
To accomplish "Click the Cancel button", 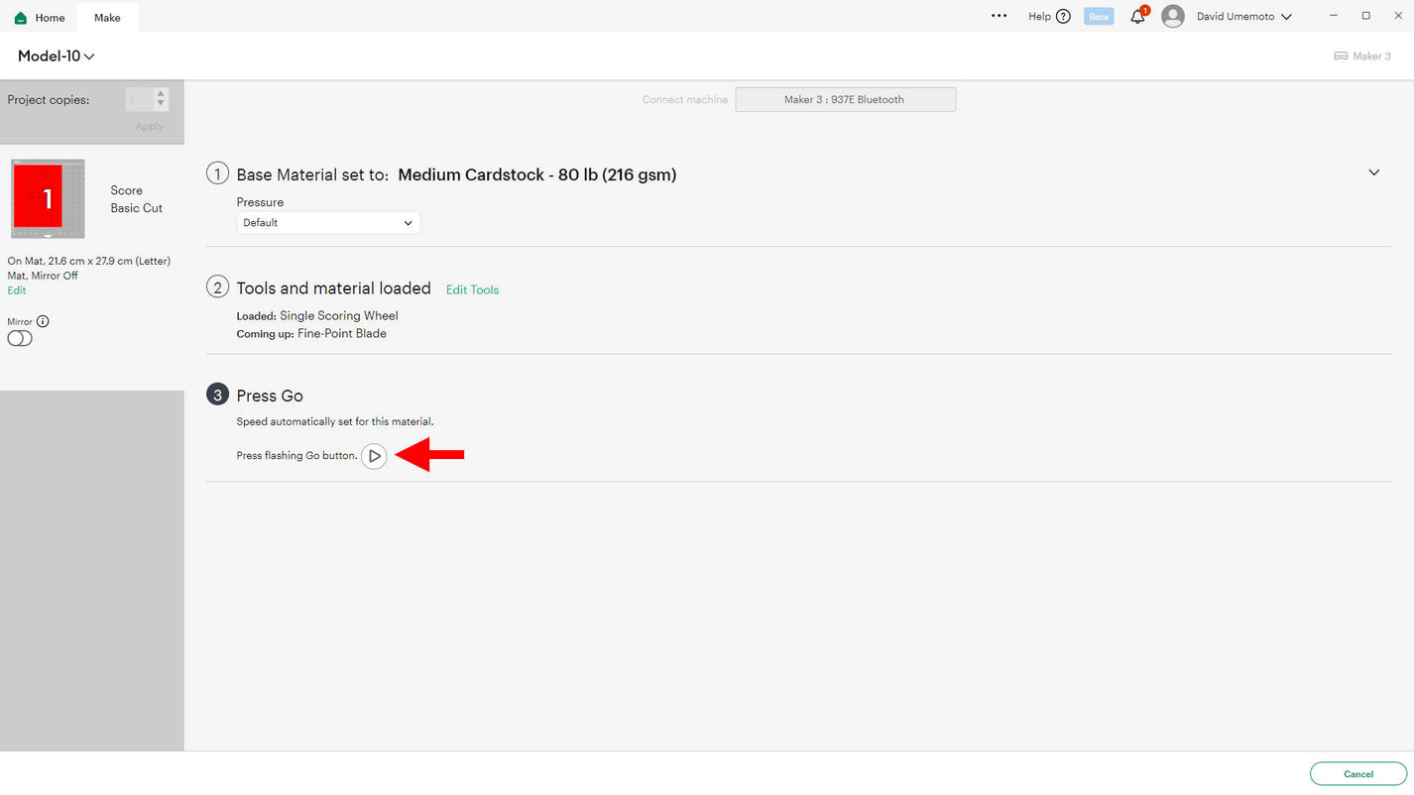I will [x=1357, y=774].
